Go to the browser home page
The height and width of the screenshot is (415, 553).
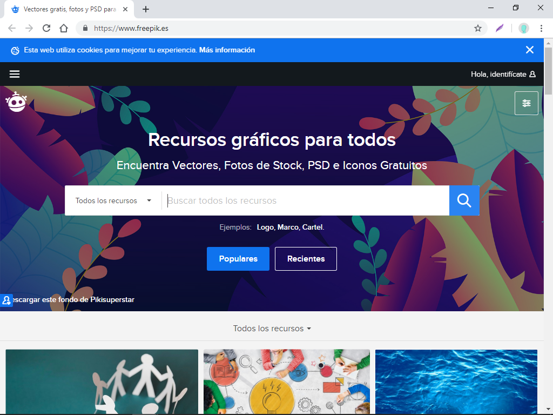[x=64, y=28]
